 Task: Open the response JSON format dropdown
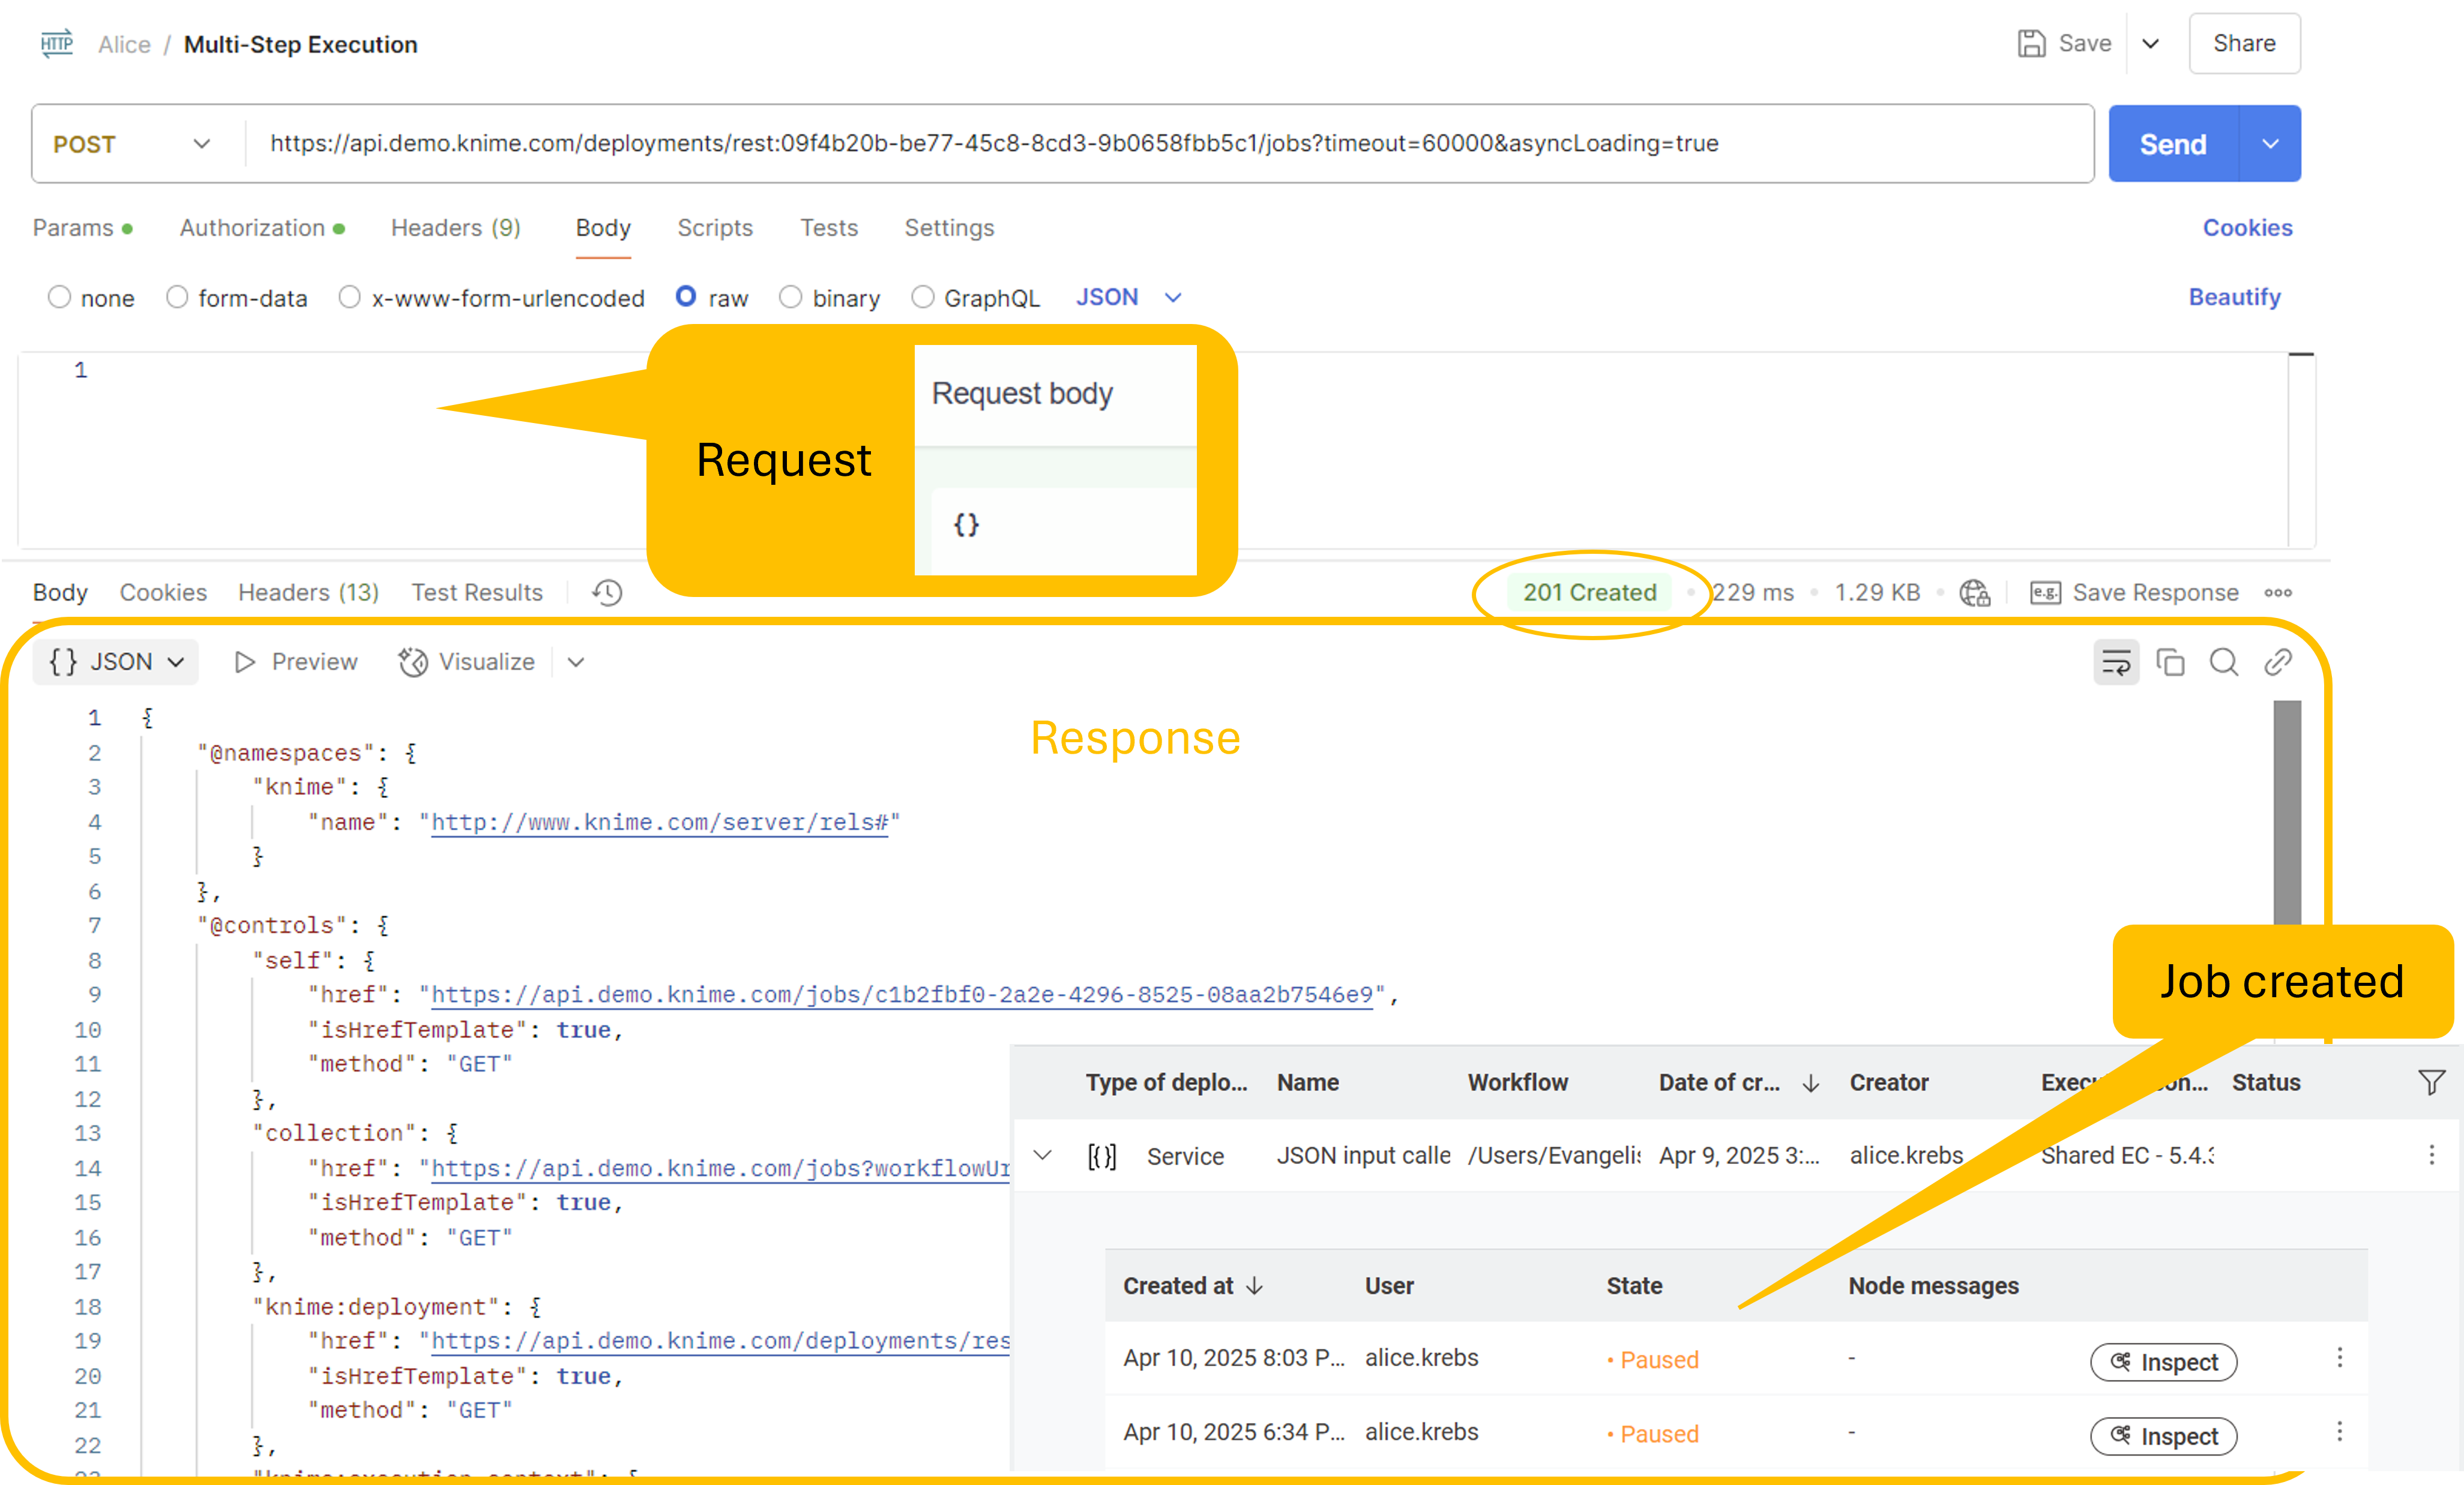pos(116,662)
